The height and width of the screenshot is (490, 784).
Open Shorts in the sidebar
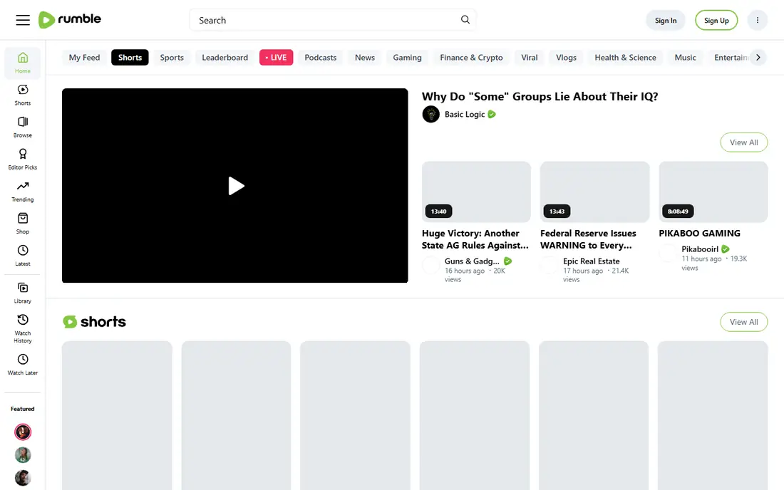pos(23,95)
